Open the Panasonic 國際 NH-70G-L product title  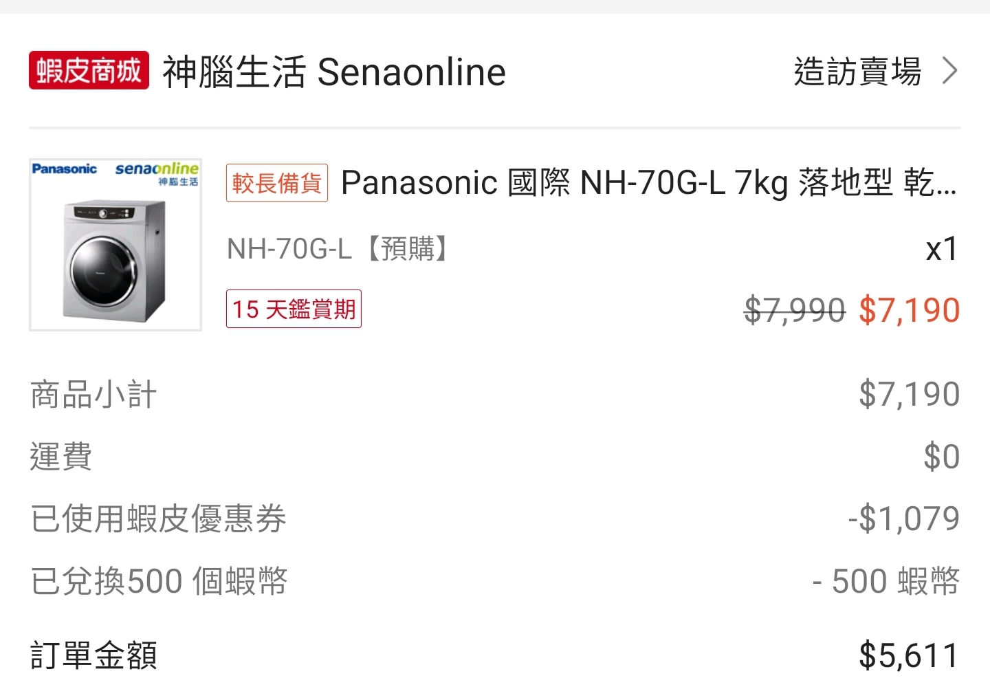tap(648, 183)
